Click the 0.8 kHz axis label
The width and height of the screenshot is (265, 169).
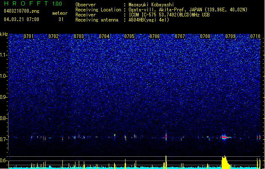[4, 118]
